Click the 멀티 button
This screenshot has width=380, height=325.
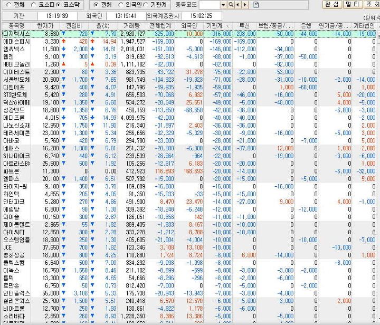pos(353,4)
